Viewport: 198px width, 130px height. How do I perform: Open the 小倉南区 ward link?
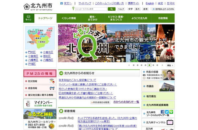tap(33, 56)
